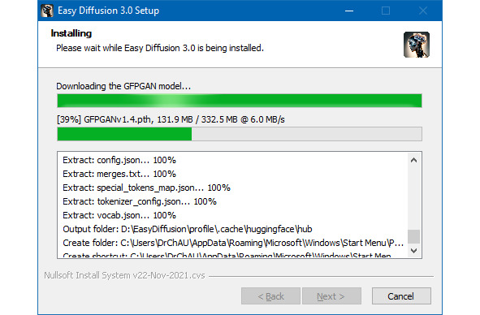Viewport: 480px width, 315px height.
Task: Click the log scrollbar up arrow
Action: pyautogui.click(x=413, y=160)
